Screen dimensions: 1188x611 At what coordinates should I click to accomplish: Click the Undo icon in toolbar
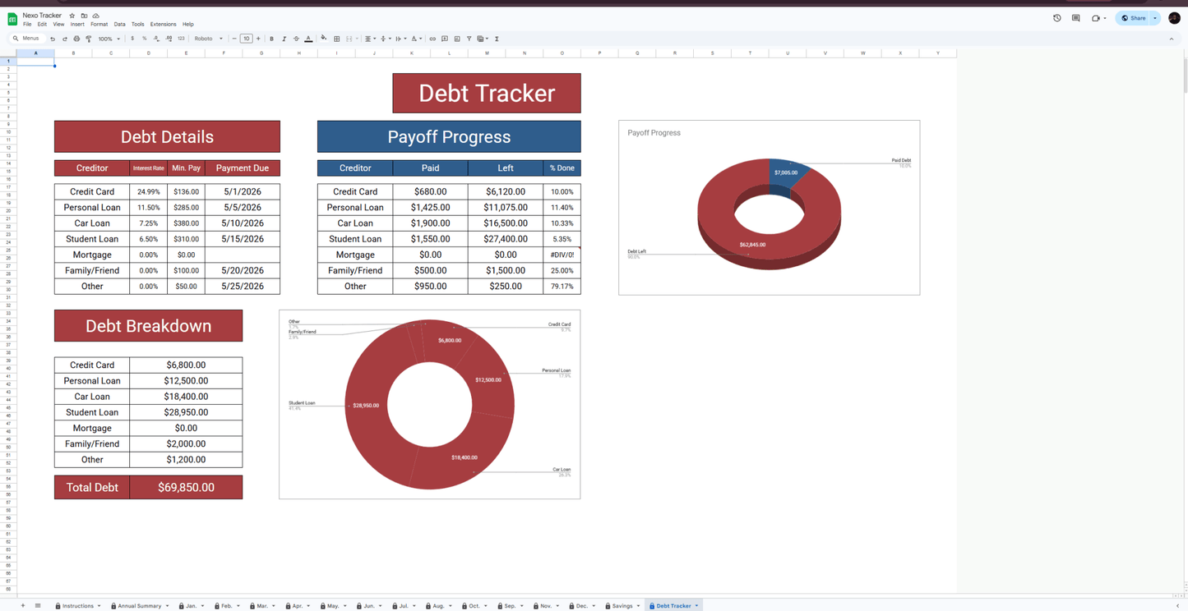tap(53, 39)
